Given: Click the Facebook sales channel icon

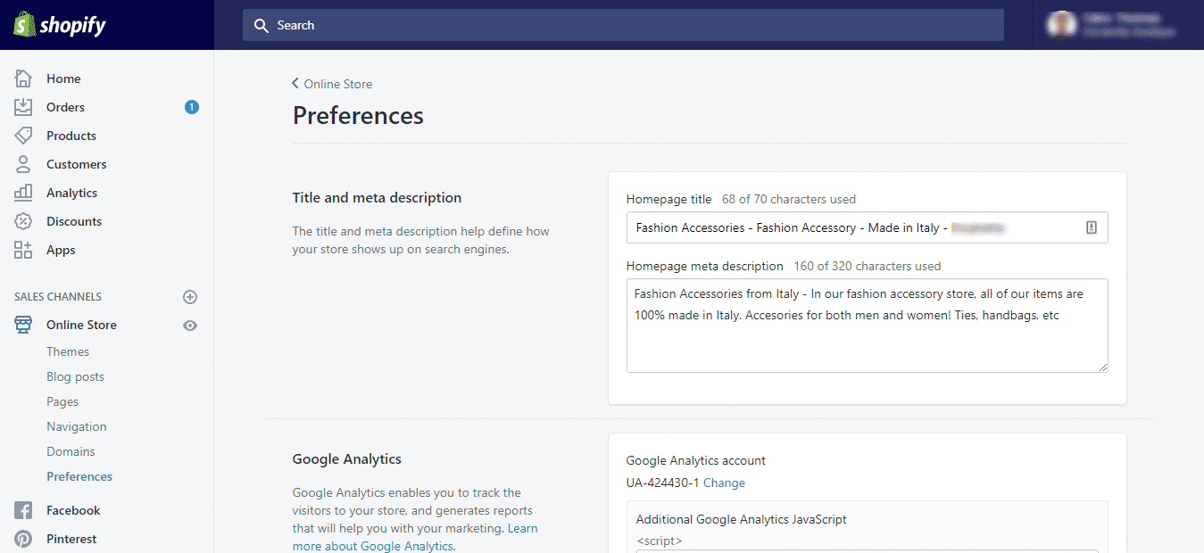Looking at the screenshot, I should [x=23, y=510].
